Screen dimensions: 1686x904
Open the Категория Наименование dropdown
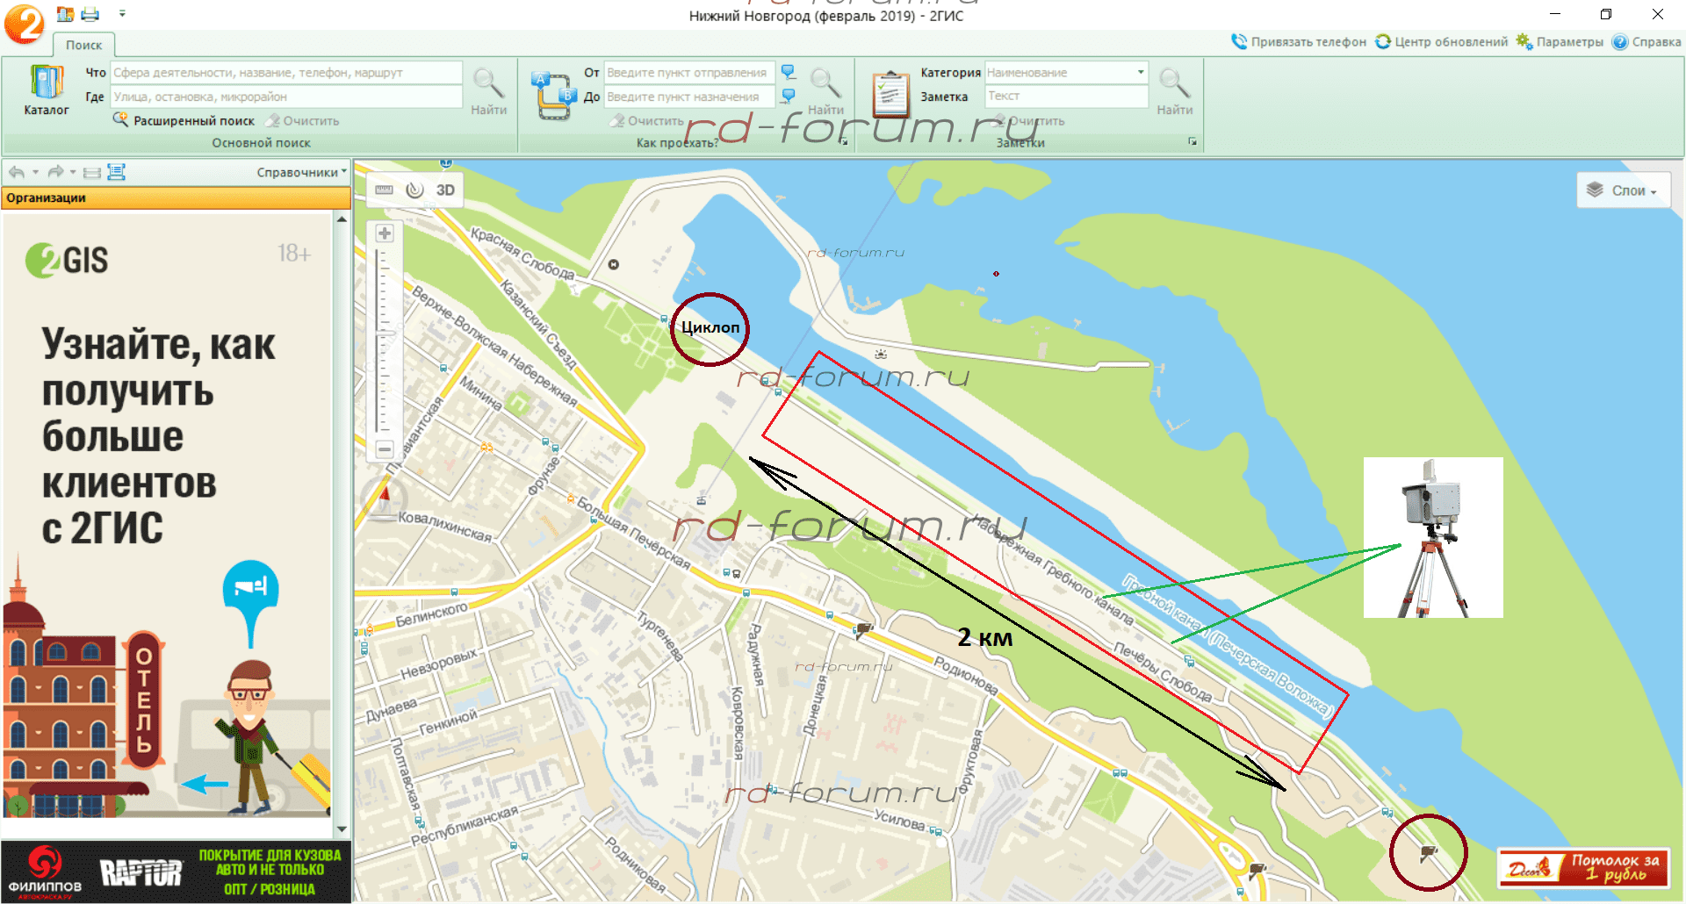tap(1066, 73)
